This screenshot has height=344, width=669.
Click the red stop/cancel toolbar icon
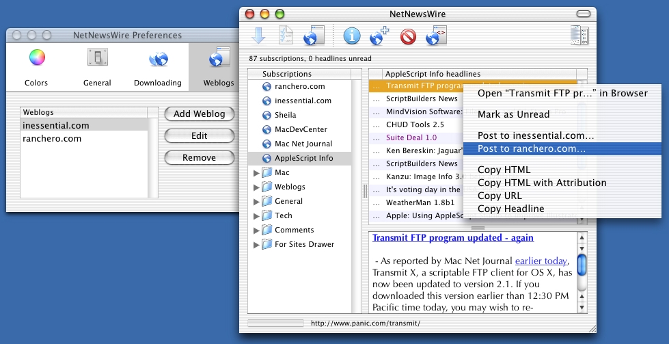[409, 36]
